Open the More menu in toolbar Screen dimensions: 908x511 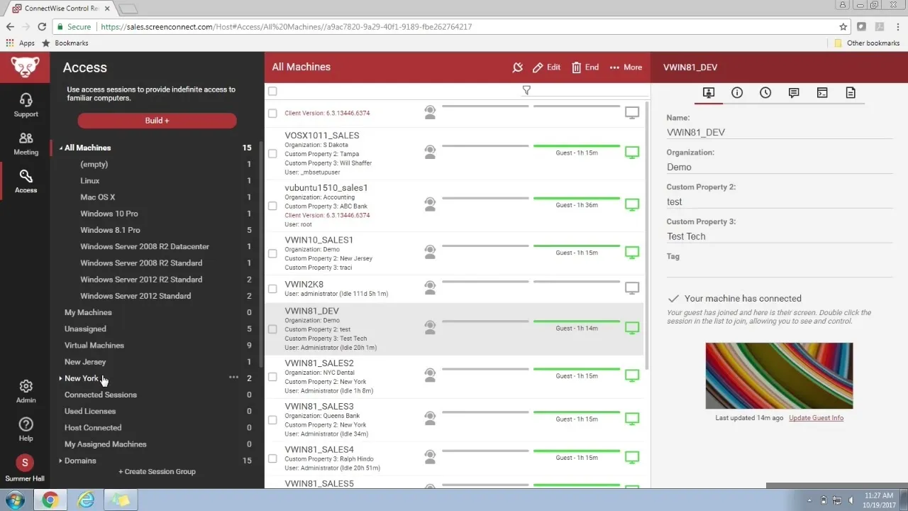coord(626,67)
